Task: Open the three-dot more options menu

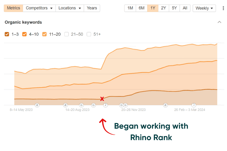Action: point(223,8)
